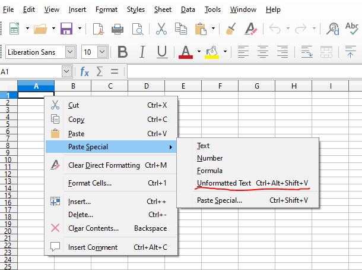Open the Function Wizard fx icon

pos(84,72)
